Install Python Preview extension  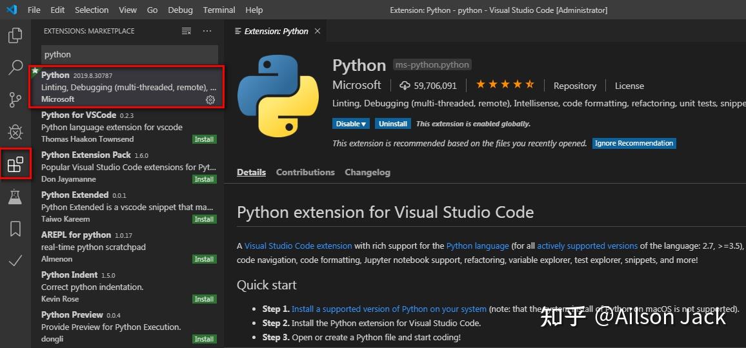coord(205,339)
